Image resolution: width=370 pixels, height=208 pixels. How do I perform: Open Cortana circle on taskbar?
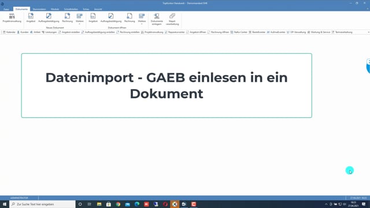[80, 204]
